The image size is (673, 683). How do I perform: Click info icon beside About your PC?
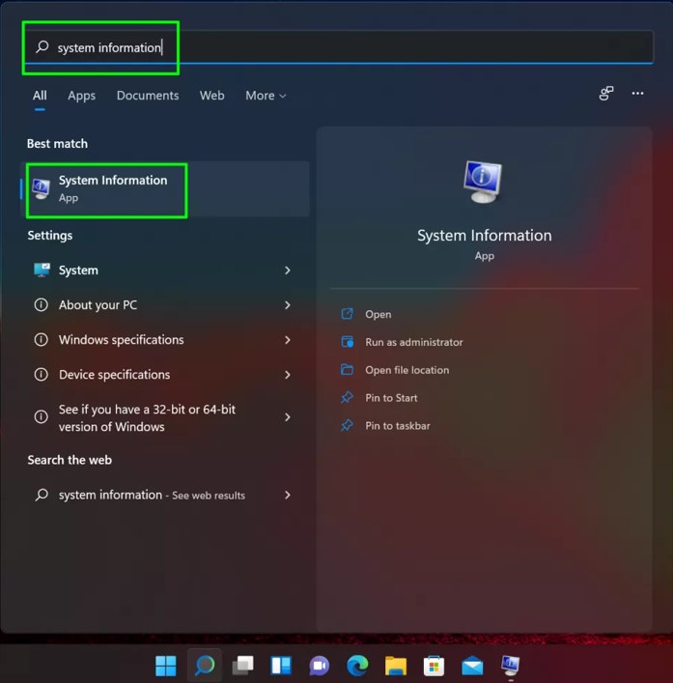(41, 305)
